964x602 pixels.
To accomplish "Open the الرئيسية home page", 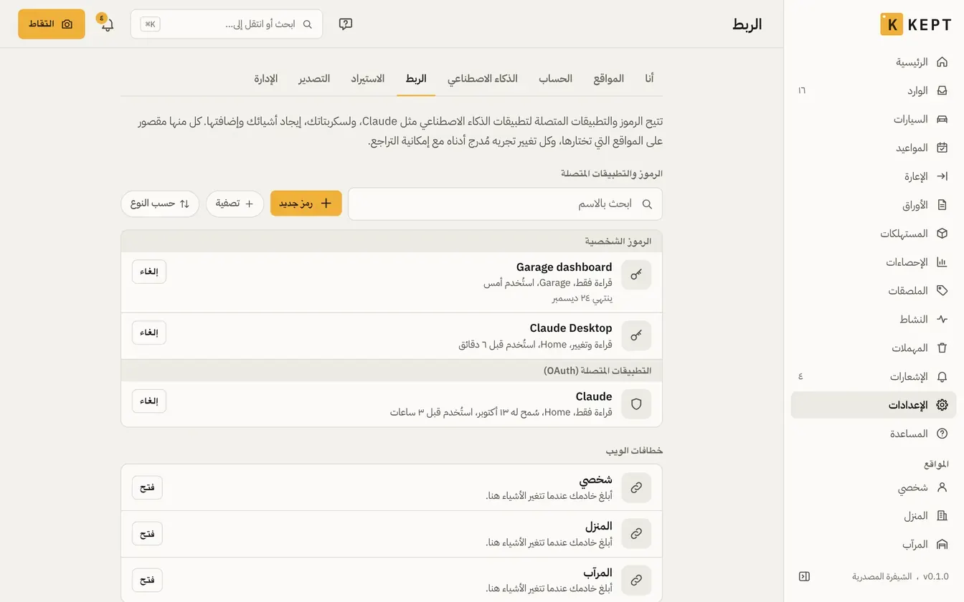I will tap(874, 62).
